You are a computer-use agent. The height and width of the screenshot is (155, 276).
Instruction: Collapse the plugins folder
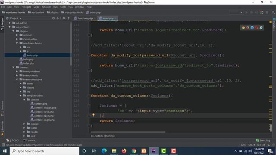coord(13,31)
